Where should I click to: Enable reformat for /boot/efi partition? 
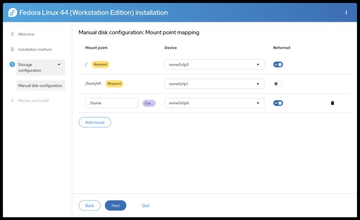coord(278,84)
